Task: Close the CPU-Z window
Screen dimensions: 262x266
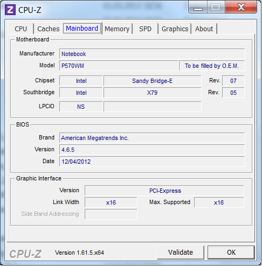Action: pyautogui.click(x=241, y=8)
